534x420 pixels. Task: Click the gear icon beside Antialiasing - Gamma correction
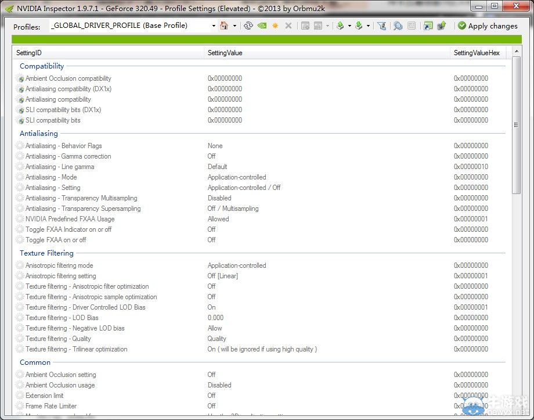coord(20,156)
